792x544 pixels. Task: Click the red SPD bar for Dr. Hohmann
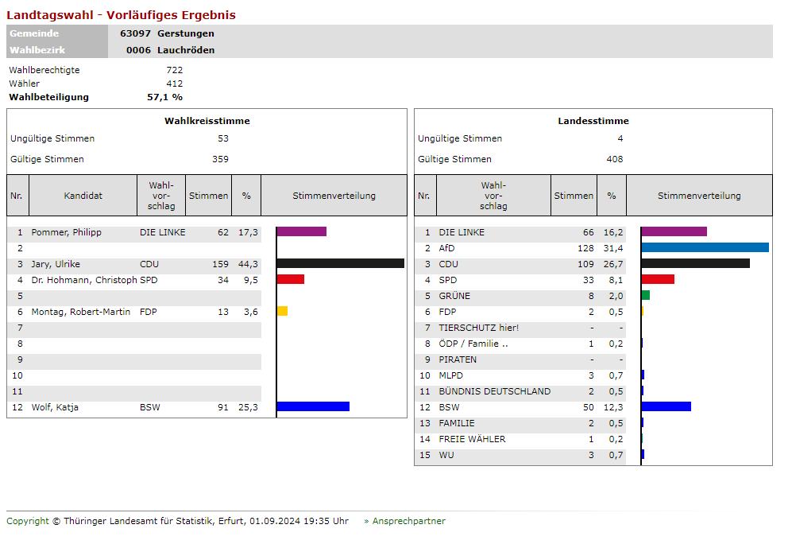coord(291,279)
